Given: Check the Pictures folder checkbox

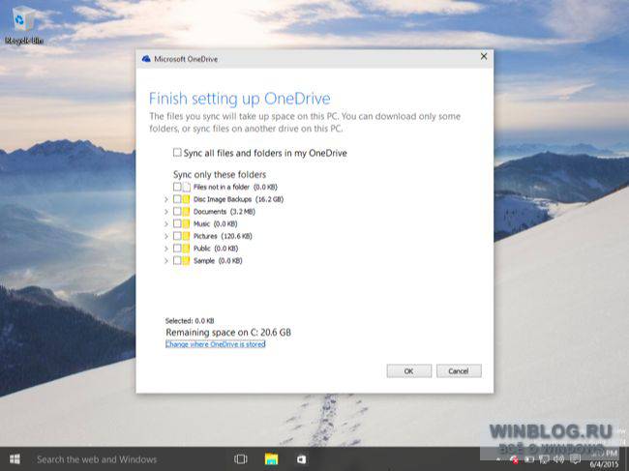Looking at the screenshot, I should [177, 236].
